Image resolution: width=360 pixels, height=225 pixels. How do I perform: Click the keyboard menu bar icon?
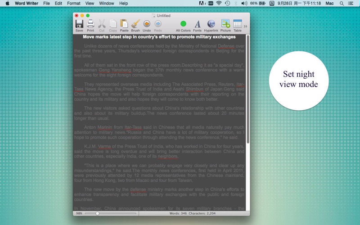[211, 3]
